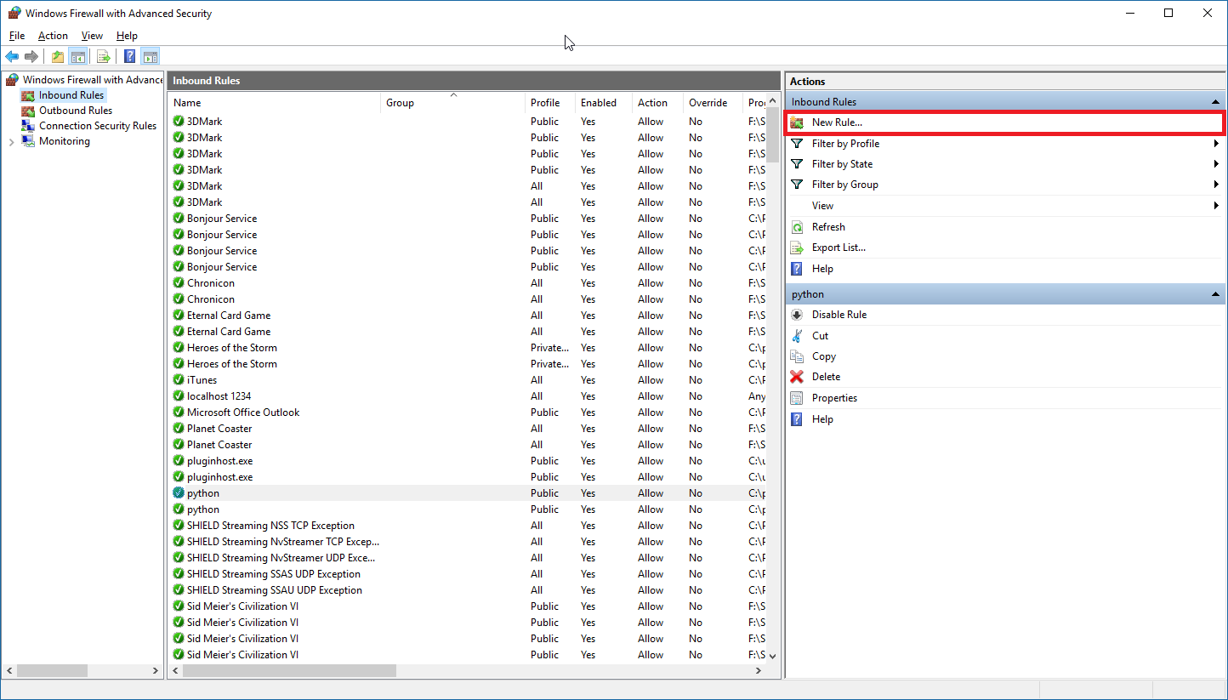Select Connection Security Rules in the tree

pyautogui.click(x=98, y=126)
